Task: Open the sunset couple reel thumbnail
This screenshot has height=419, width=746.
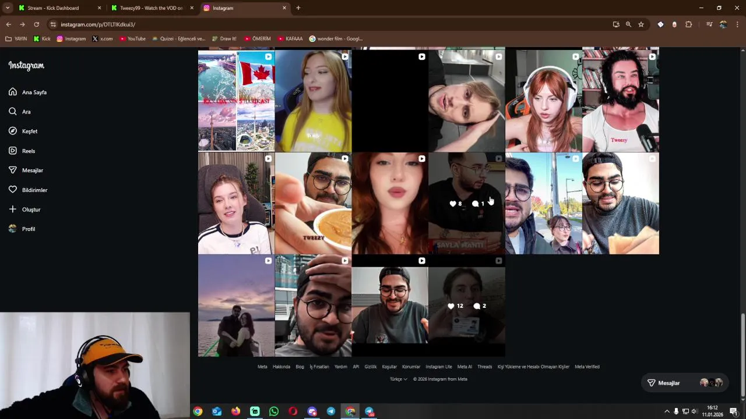Action: pos(236,306)
